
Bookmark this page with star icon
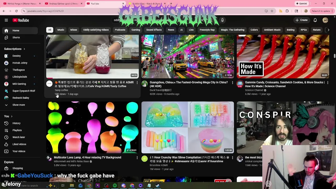pyautogui.click(x=272, y=11)
